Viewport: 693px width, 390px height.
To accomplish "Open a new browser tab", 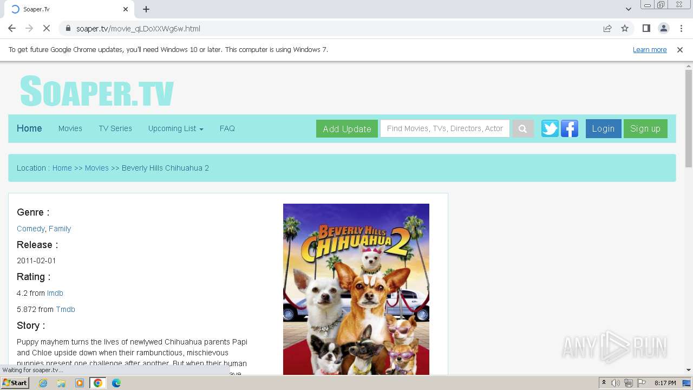I will (x=146, y=9).
